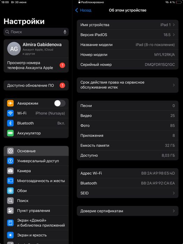Tap the personal hotspot link icon in status bar
183x244 pixels.
tap(167, 2)
